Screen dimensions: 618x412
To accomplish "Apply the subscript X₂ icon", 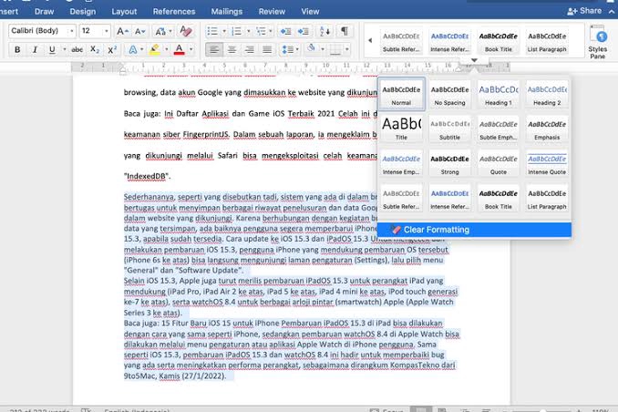I will [x=94, y=49].
